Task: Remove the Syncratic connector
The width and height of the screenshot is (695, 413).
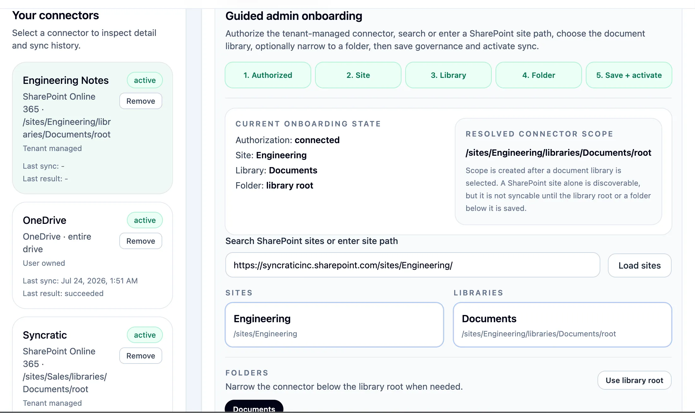Action: tap(141, 356)
